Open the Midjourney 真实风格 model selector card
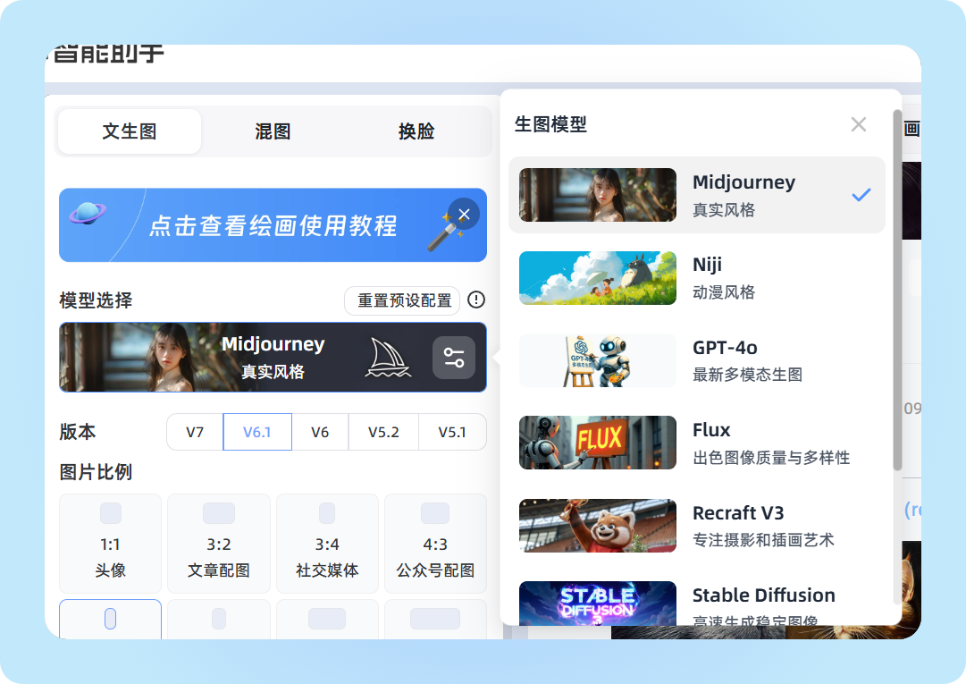The width and height of the screenshot is (966, 684). [273, 358]
